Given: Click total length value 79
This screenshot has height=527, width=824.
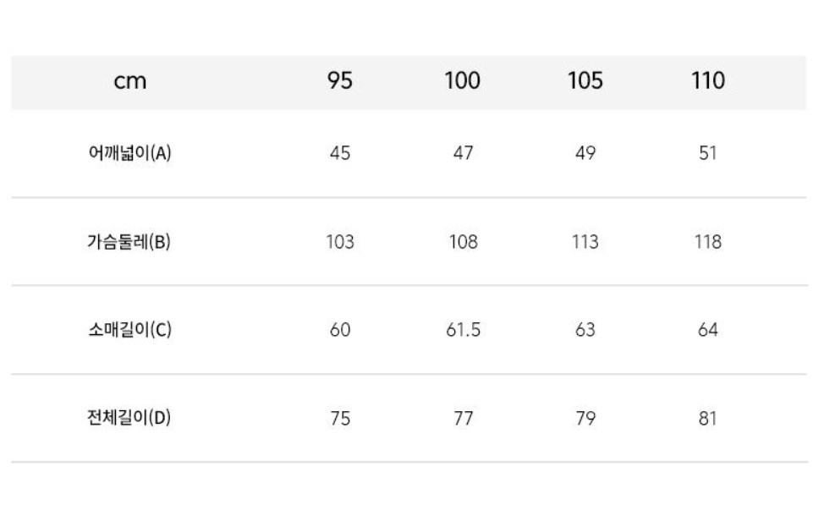Looking at the screenshot, I should coord(585,418).
